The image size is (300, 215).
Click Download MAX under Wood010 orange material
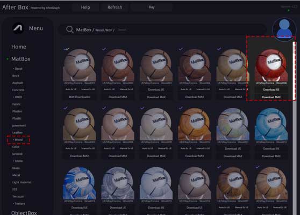pos(195,156)
